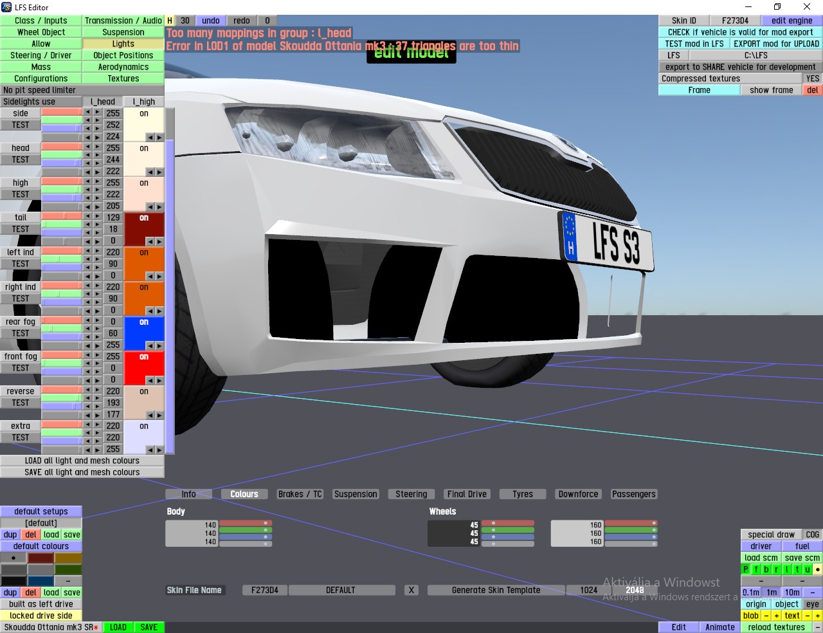Toggle the eye view button
The width and height of the screenshot is (823, 633).
pyautogui.click(x=813, y=604)
